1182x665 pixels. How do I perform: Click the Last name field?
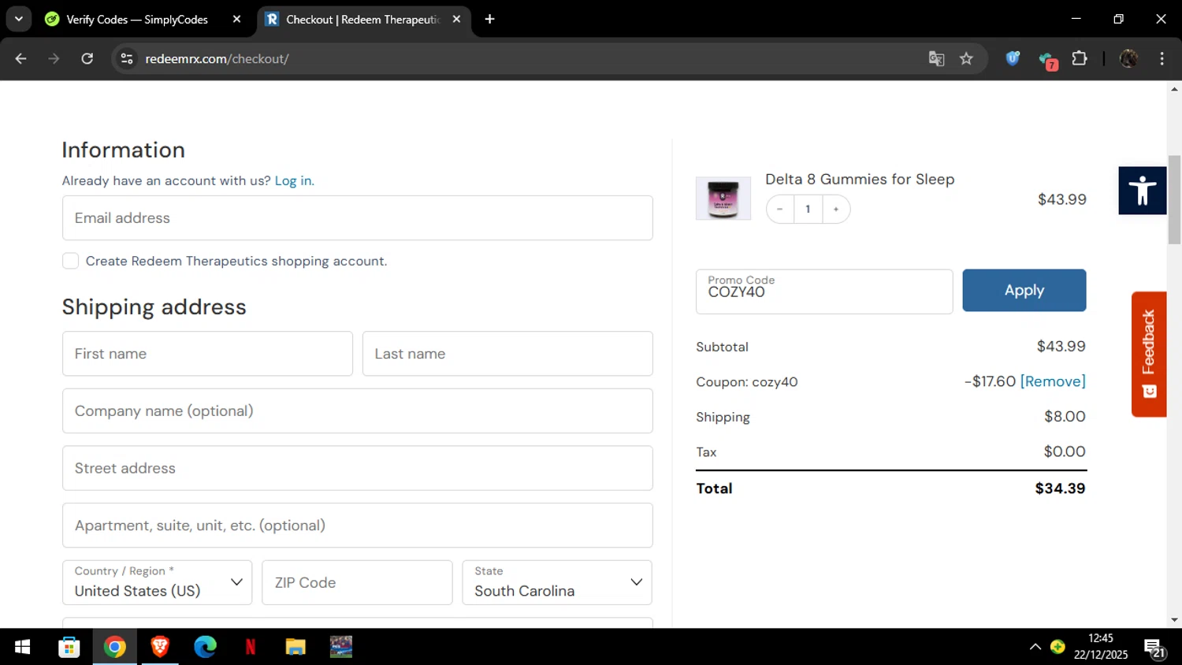point(507,354)
